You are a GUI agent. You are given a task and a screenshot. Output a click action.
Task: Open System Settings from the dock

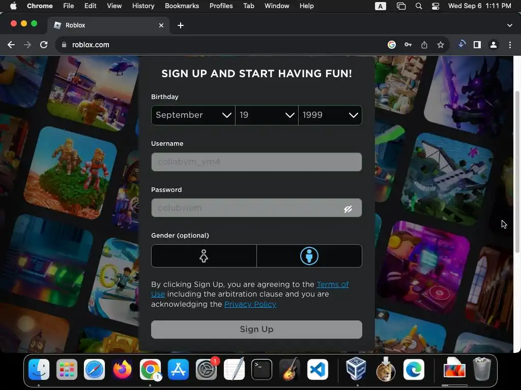pos(206,369)
